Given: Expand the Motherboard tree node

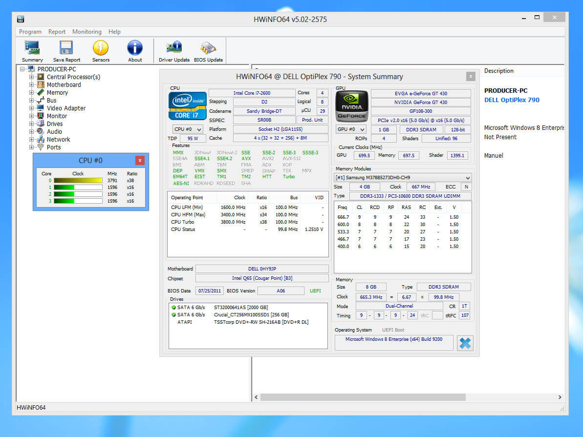Looking at the screenshot, I should (32, 85).
